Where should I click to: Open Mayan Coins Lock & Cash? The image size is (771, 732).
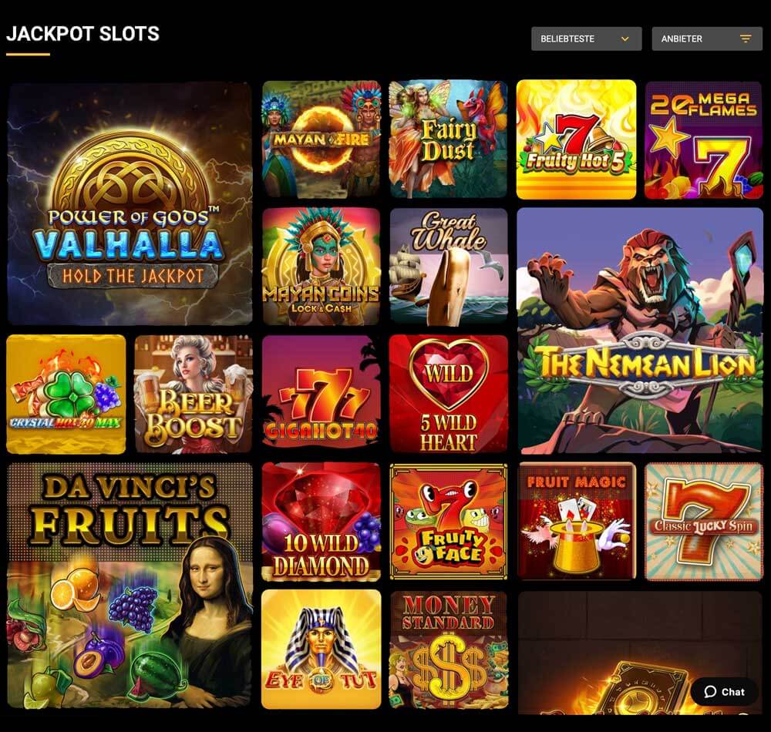pyautogui.click(x=321, y=267)
